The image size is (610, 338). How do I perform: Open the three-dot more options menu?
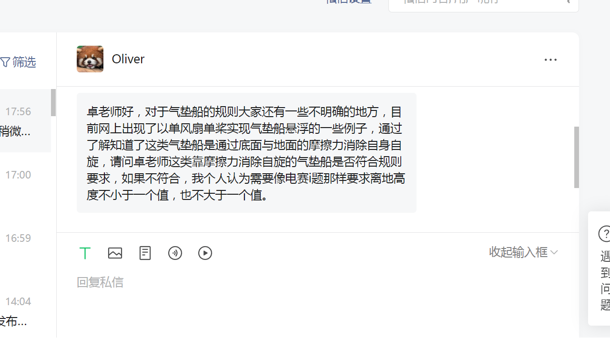pyautogui.click(x=550, y=60)
